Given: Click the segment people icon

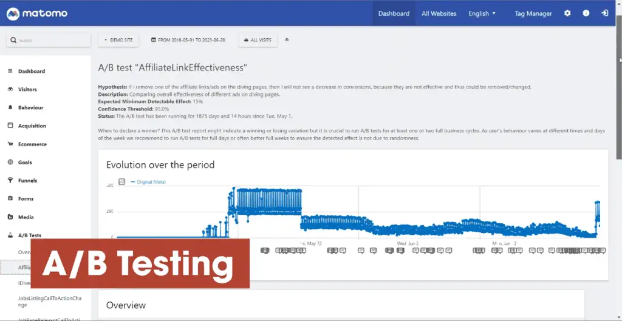Looking at the screenshot, I should tap(247, 40).
